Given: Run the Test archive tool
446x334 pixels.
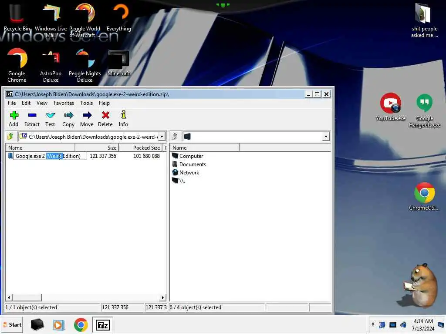Looking at the screenshot, I should 50,119.
